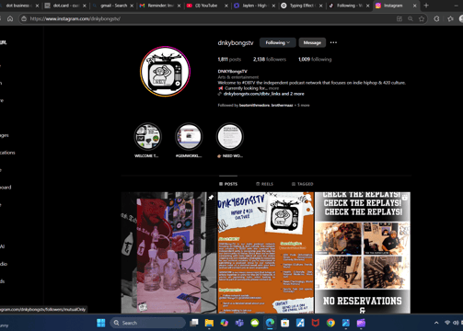Image resolution: width=463 pixels, height=331 pixels.
Task: Open Task View on the taskbar
Action: point(194,323)
